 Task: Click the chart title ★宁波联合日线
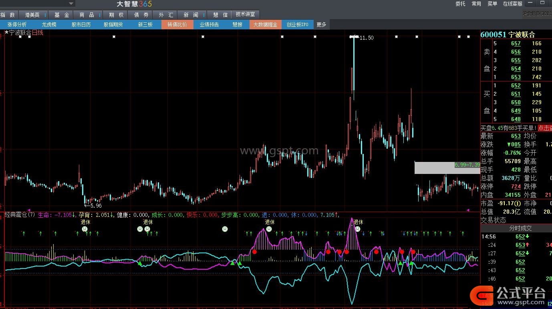(x=24, y=32)
